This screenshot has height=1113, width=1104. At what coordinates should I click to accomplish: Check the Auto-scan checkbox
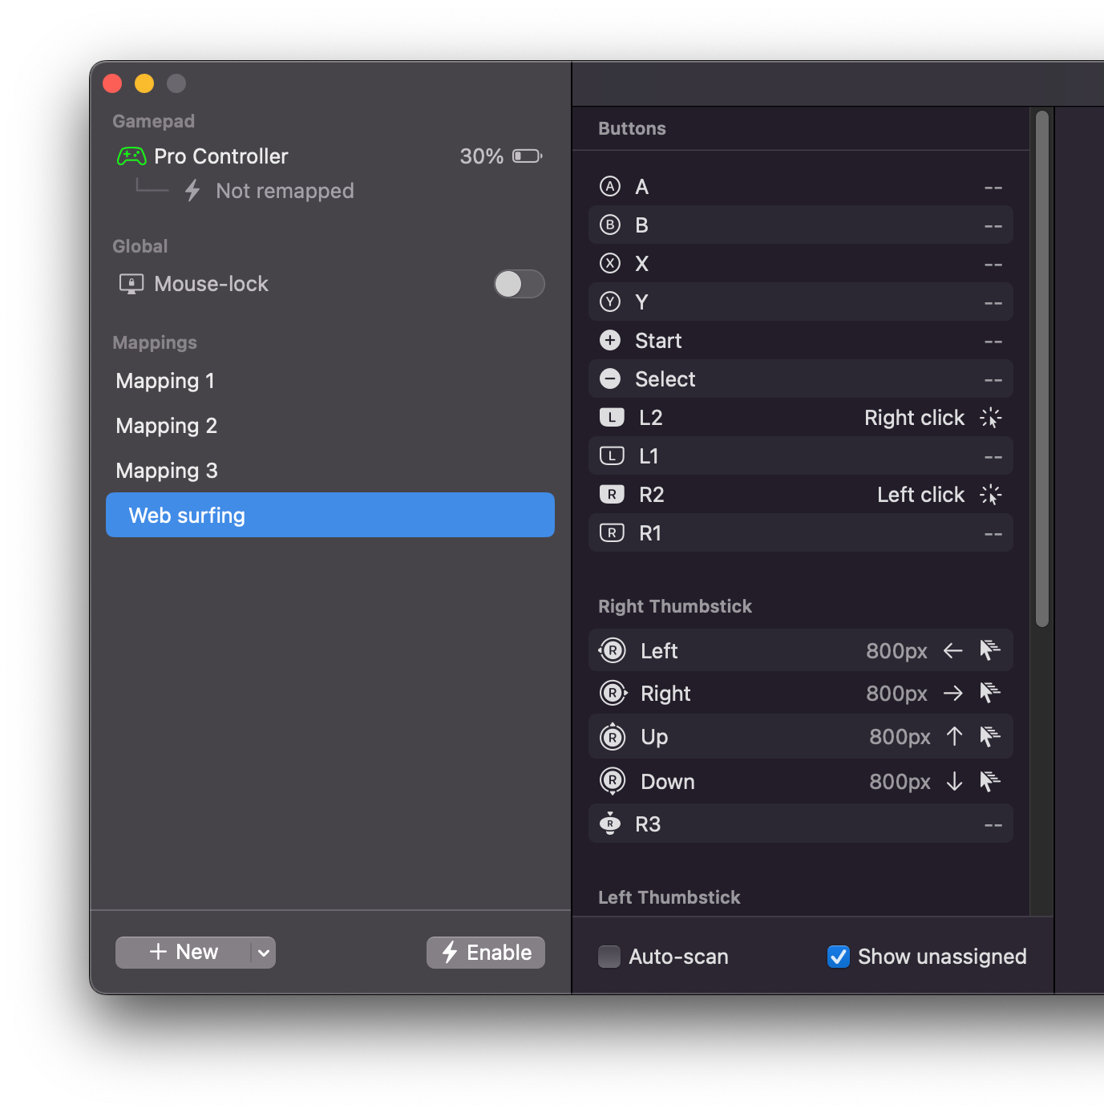[x=609, y=957]
